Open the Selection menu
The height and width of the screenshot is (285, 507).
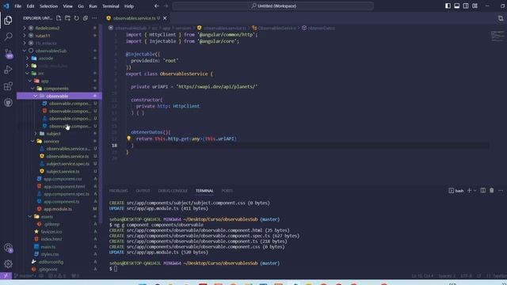48,6
